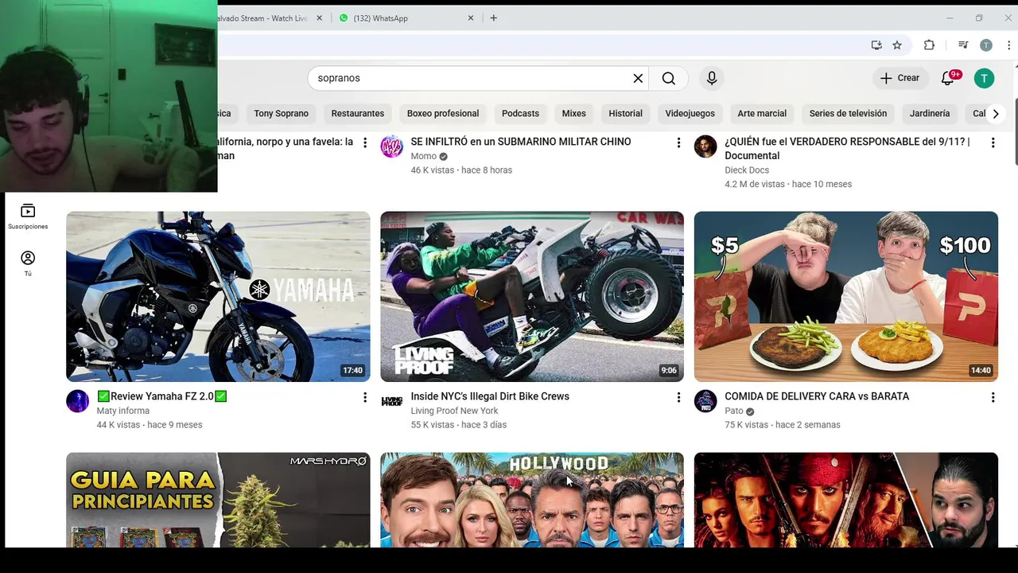
Task: Select the Podcasts chip
Action: coord(520,114)
